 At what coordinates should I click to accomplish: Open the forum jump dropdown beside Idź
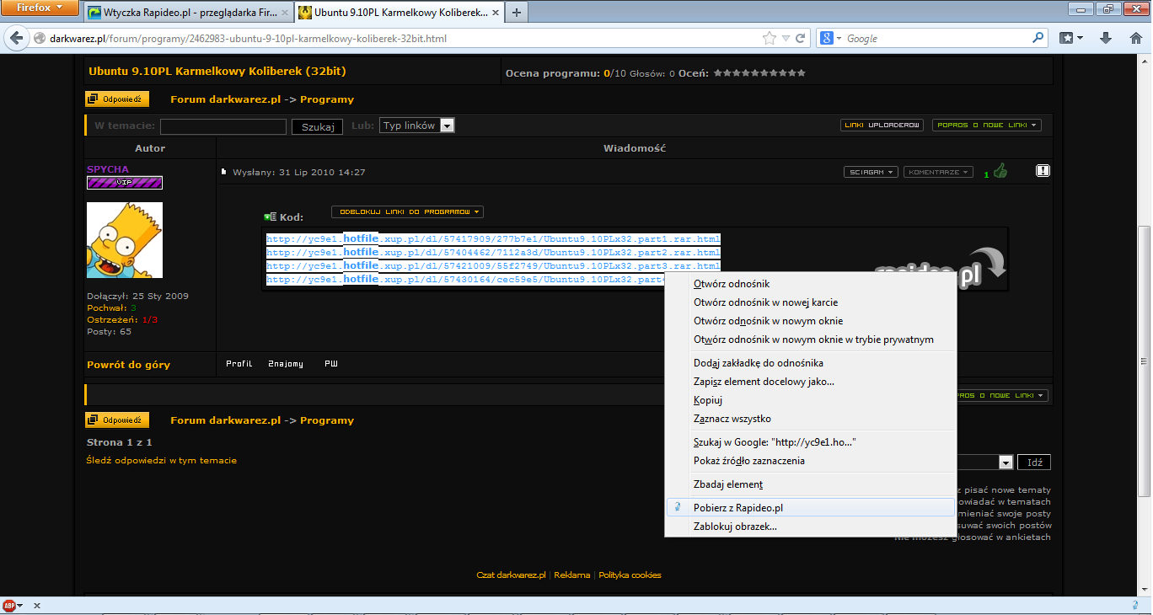tap(1006, 463)
